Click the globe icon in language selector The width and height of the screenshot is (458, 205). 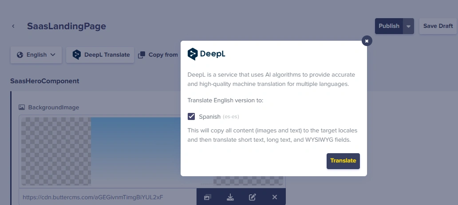tap(20, 55)
